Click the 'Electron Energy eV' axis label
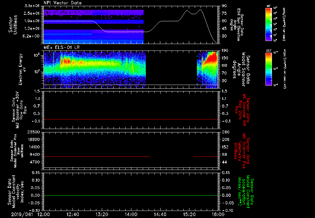Viewport: 315px width, 218px height. 22,69
